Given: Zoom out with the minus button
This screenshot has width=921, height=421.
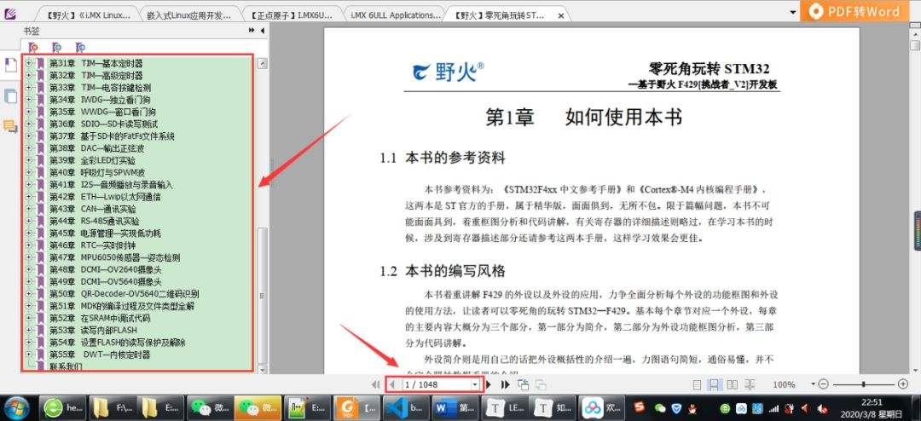Looking at the screenshot, I should tap(824, 384).
